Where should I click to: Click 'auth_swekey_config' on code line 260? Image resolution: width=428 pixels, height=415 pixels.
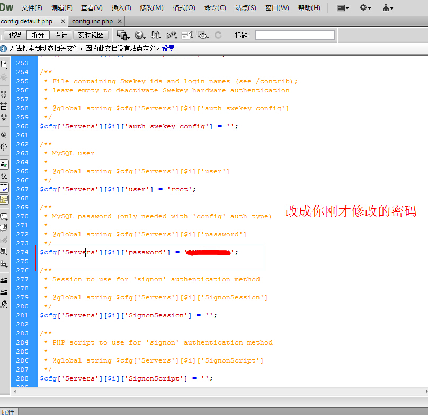point(167,126)
